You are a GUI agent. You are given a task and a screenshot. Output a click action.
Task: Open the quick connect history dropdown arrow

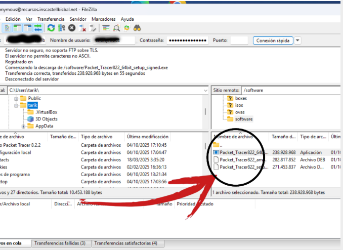point(297,40)
